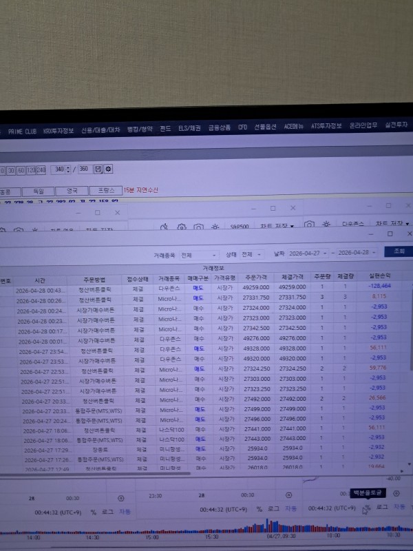Select the 2026-04-28 00:43 trade row time
Image resolution: width=413 pixels, height=551 pixels.
pyautogui.click(x=41, y=291)
